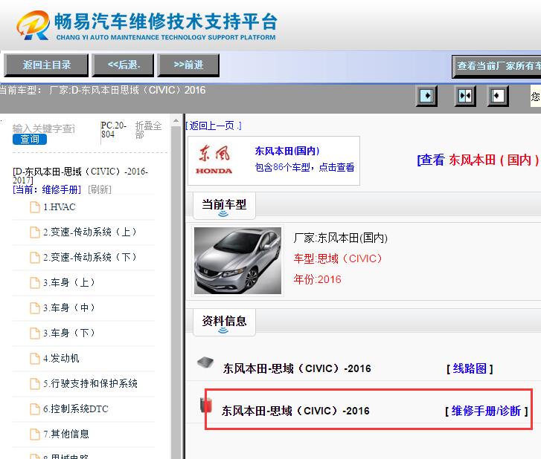Click folder icon of 5.行驶支持和保护系统
This screenshot has width=541, height=459.
coord(35,383)
